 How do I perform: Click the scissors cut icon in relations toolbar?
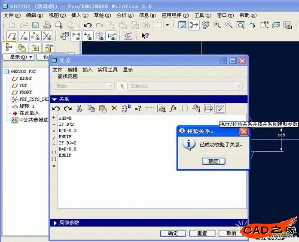click(79, 109)
